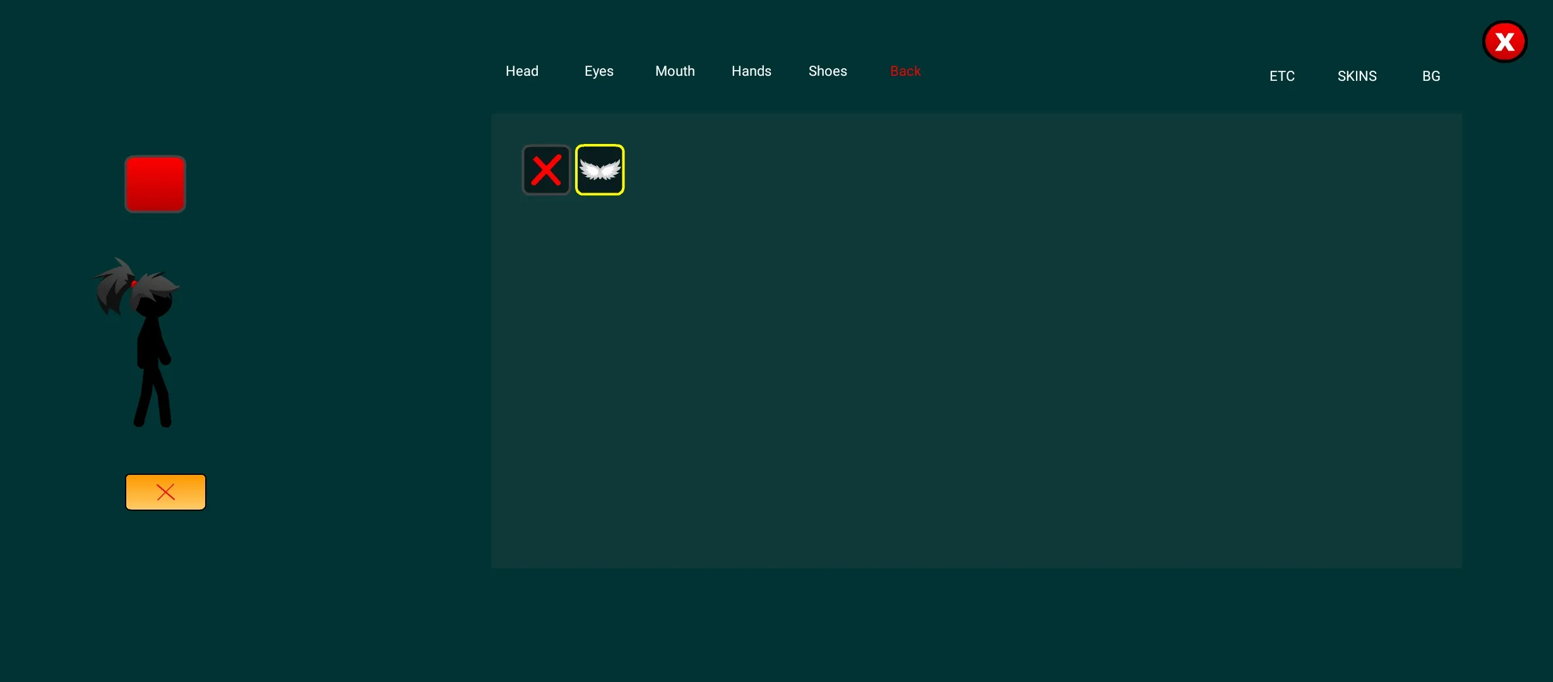This screenshot has width=1553, height=682.
Task: Switch to the BG background panel
Action: pyautogui.click(x=1432, y=75)
